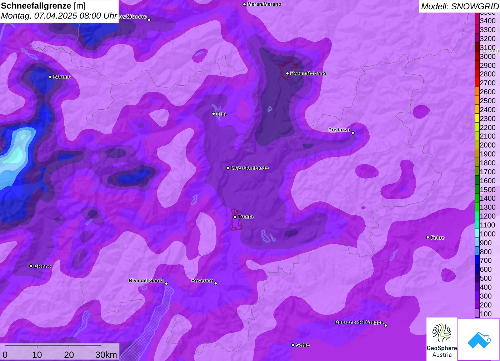Select the Meran/Merano marker dot
The image size is (500, 361).
(x=244, y=4)
